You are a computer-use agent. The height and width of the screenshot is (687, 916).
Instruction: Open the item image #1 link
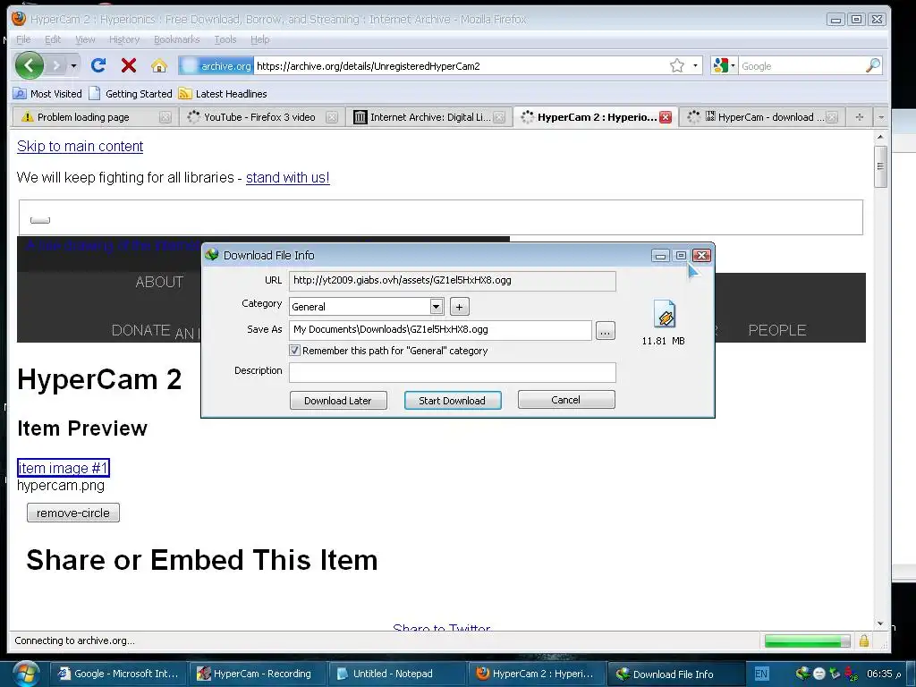click(x=64, y=468)
